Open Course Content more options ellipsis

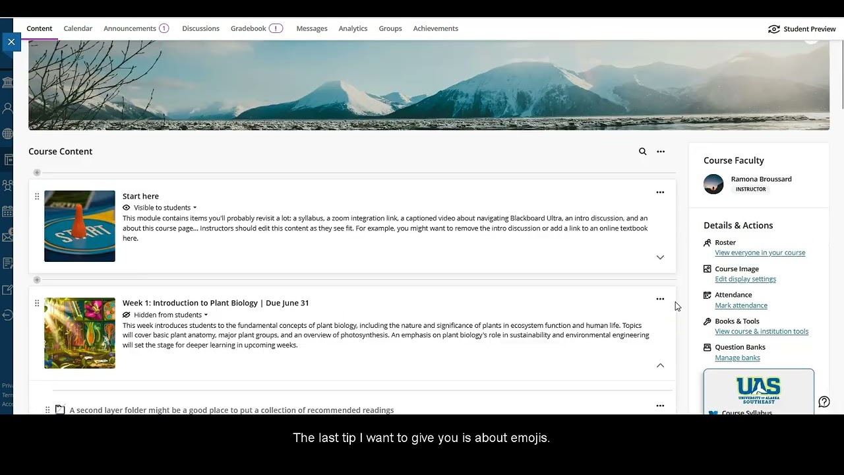pos(661,152)
